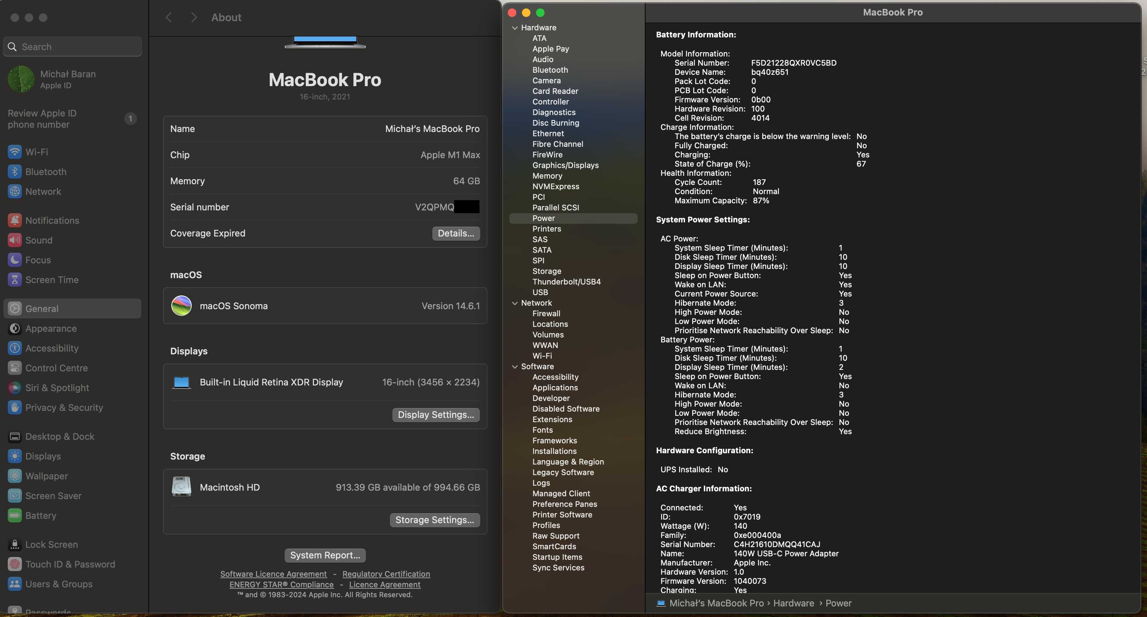Select Printers in the Hardware list

(546, 229)
